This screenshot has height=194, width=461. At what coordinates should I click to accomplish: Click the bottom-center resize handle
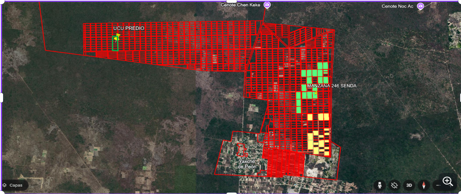(230, 193)
